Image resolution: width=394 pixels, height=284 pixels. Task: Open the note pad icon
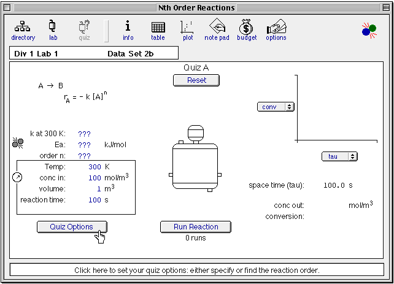tap(217, 28)
